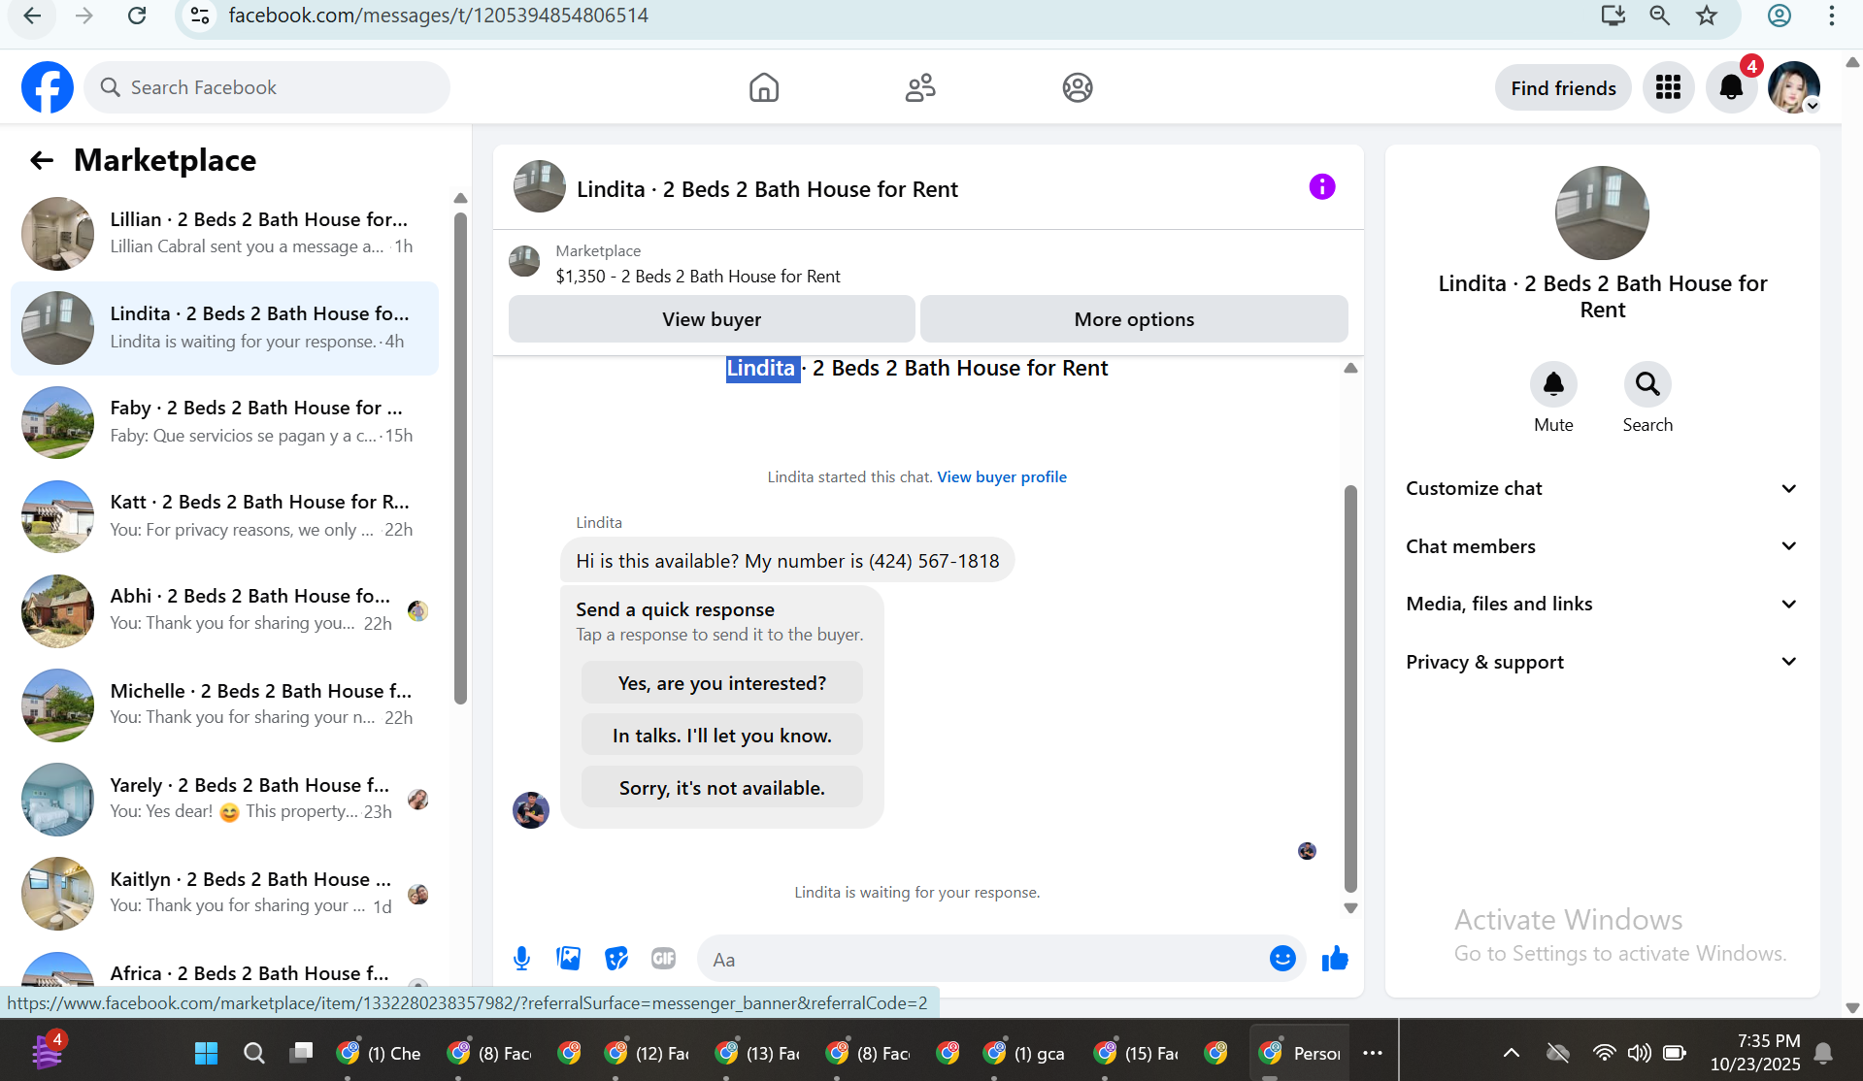Open the Friends icon in top navigation

(920, 87)
